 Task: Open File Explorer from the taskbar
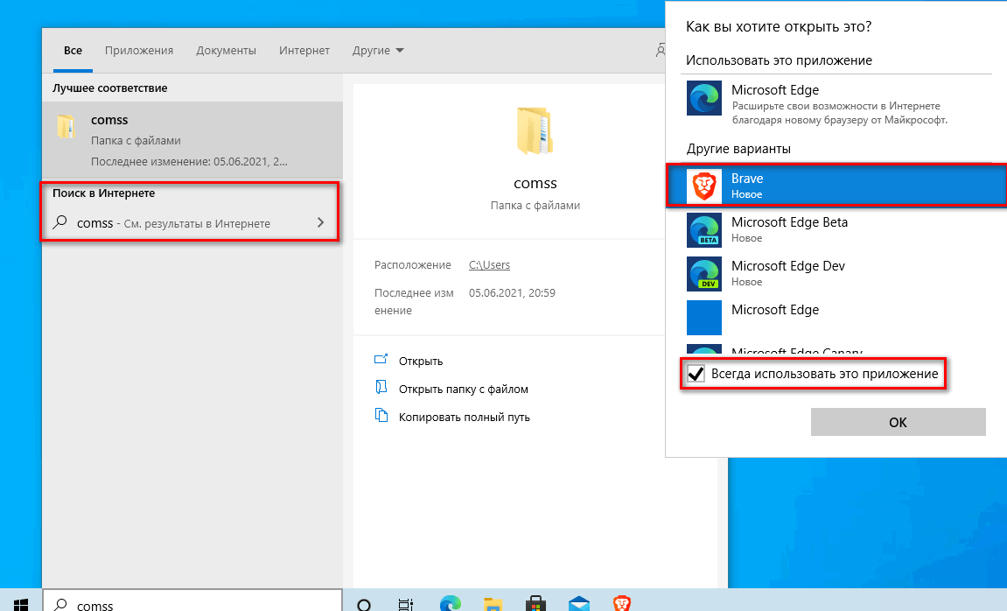coord(493,605)
